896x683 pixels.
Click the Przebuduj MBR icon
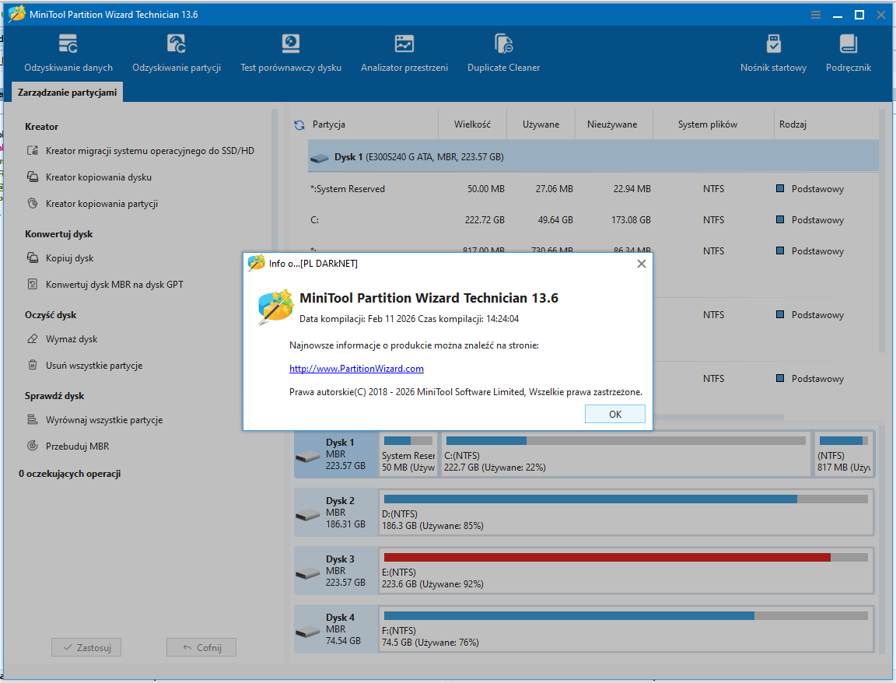(33, 446)
